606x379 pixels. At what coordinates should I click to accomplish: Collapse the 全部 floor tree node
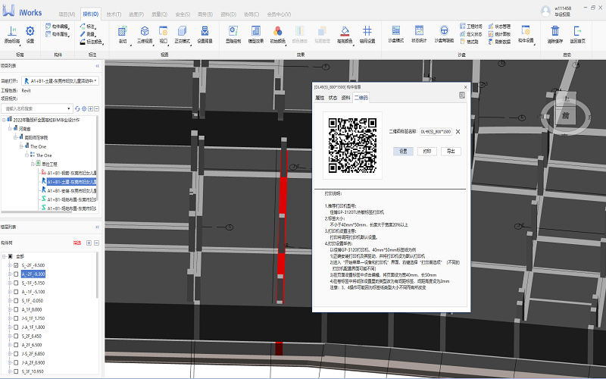click(x=4, y=256)
